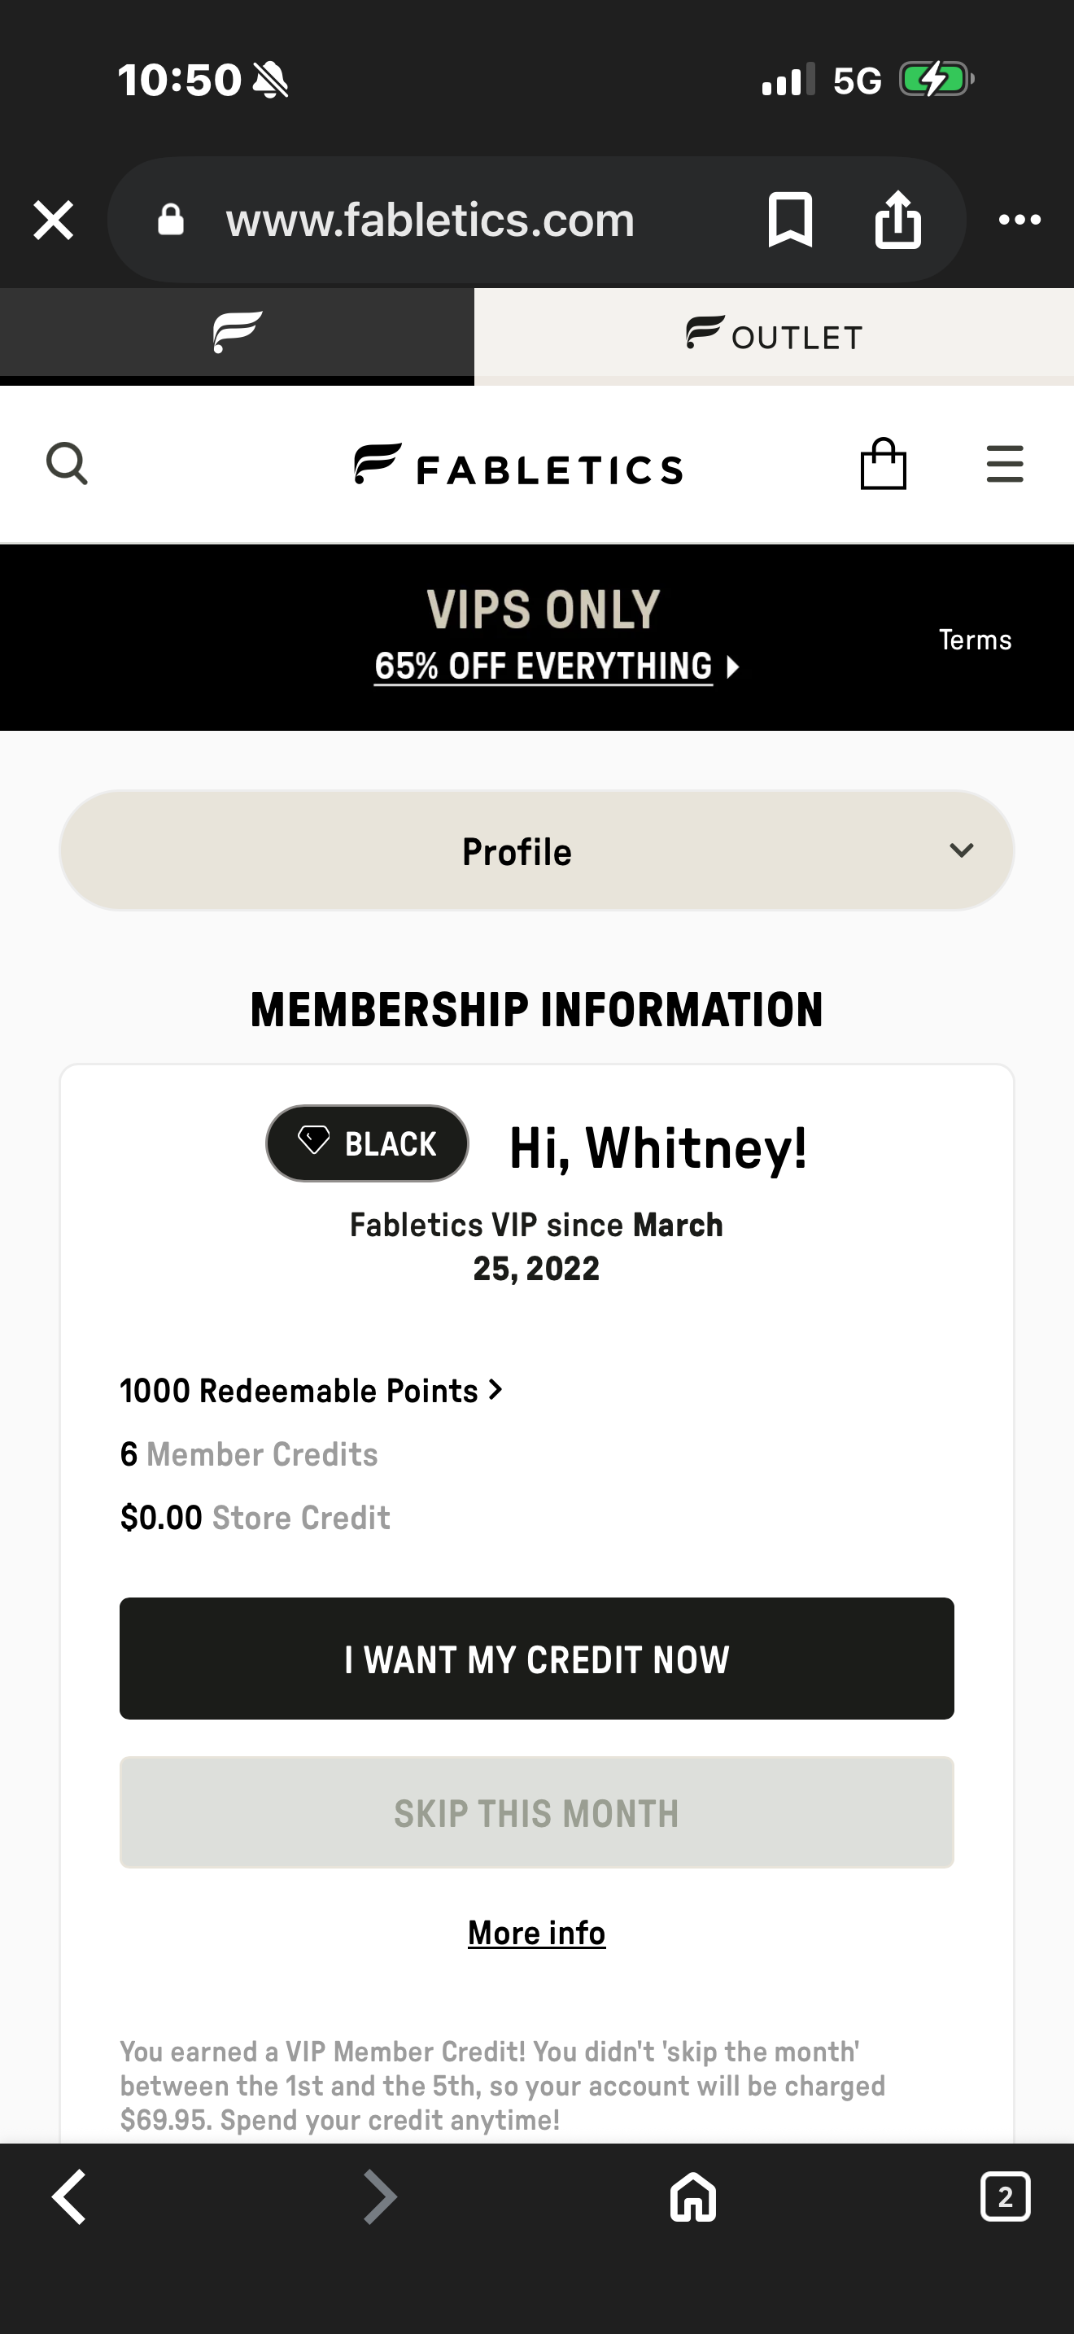View the promo Terms
The width and height of the screenshot is (1074, 2334).
975,640
